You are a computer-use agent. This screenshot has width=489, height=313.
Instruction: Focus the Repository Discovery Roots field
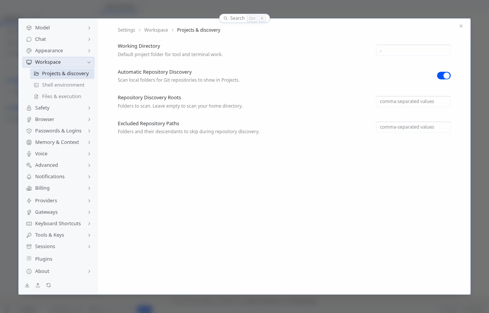[x=413, y=102]
